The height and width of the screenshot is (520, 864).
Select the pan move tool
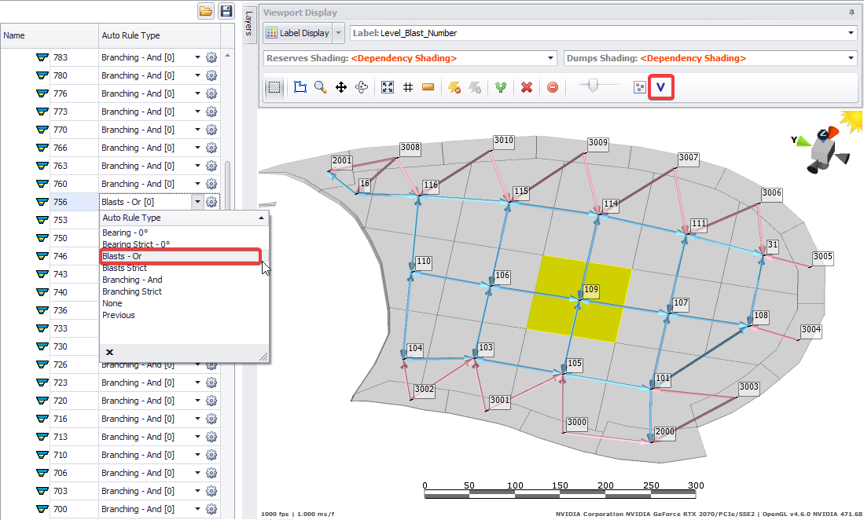(x=341, y=87)
